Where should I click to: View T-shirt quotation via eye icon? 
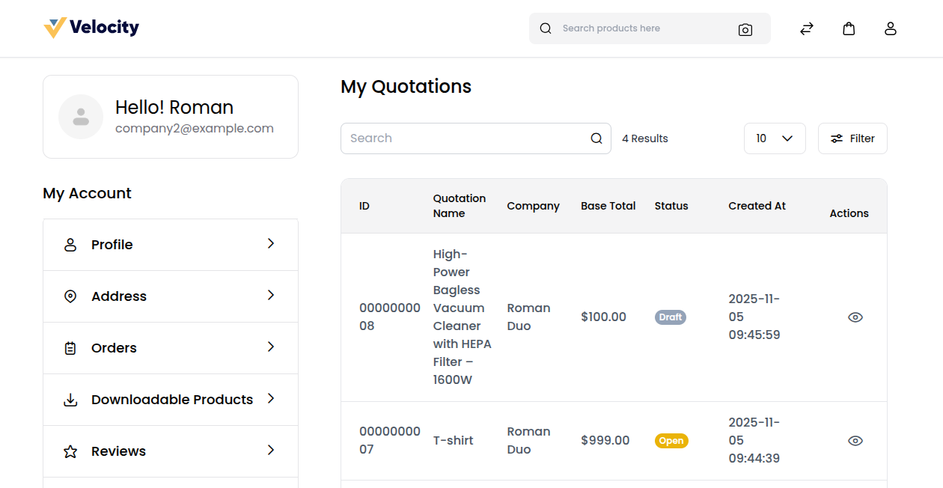pos(855,441)
